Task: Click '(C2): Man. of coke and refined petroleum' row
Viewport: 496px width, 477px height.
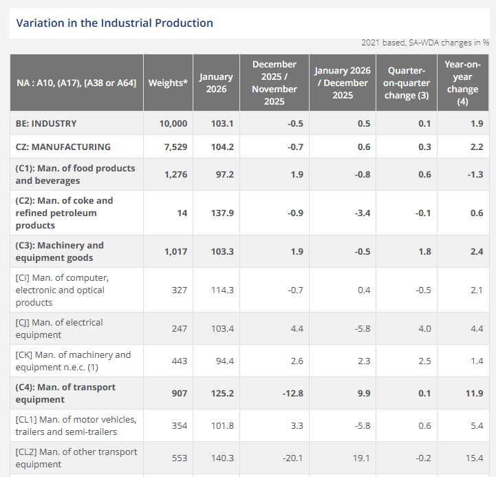Action: tap(64, 213)
